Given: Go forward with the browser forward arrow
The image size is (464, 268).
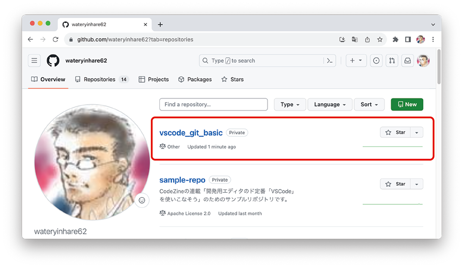Looking at the screenshot, I should tap(43, 40).
